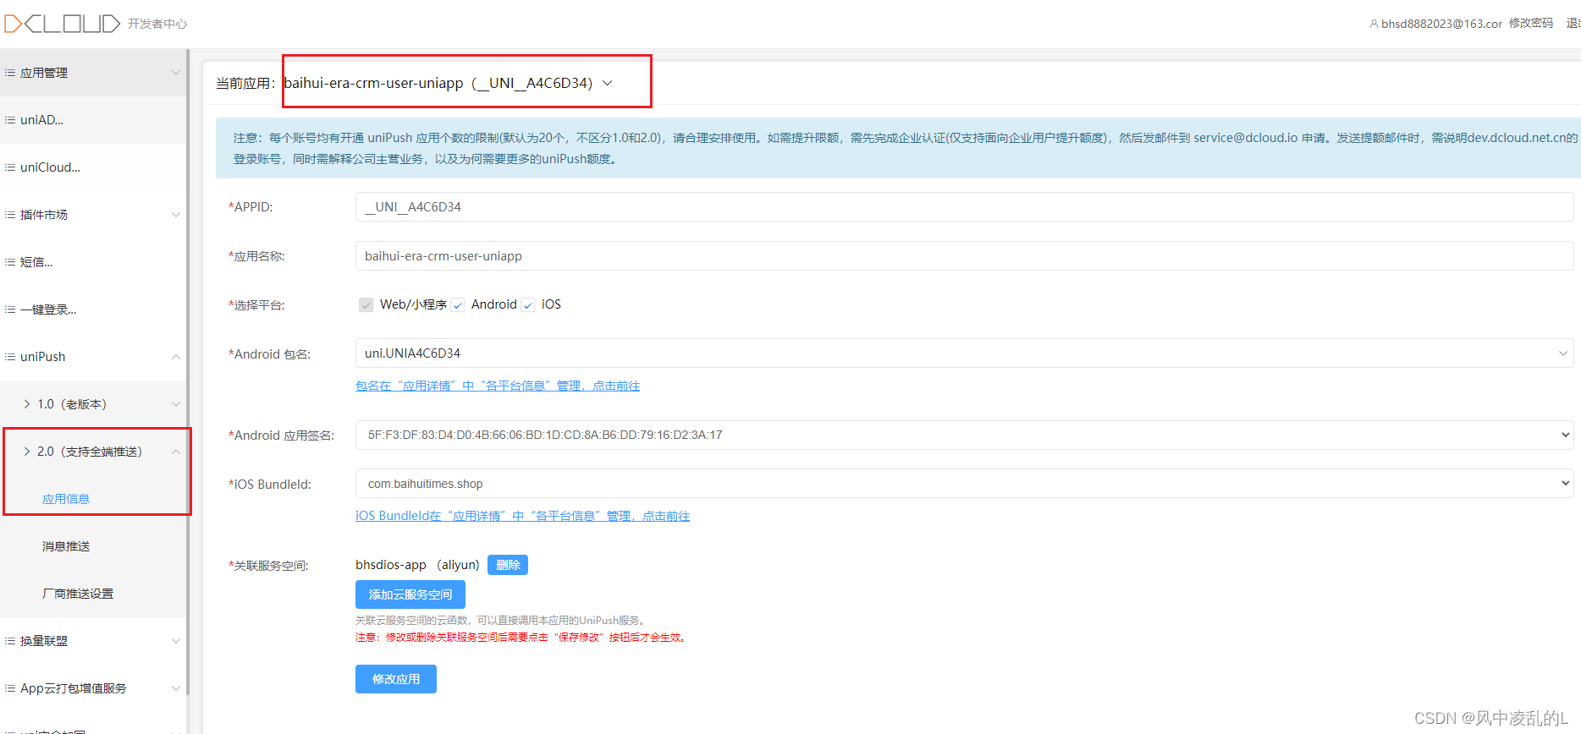Click the 修改密码 link

pyautogui.click(x=1531, y=24)
